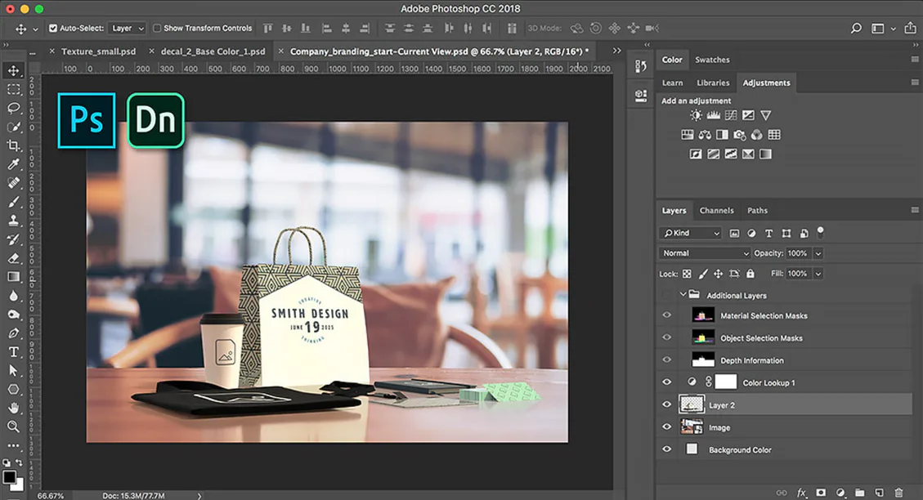
Task: Select the Type tool
Action: pyautogui.click(x=13, y=351)
